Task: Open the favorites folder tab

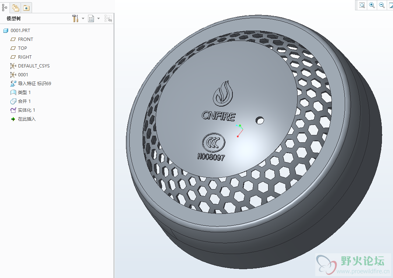Action: (x=26, y=8)
